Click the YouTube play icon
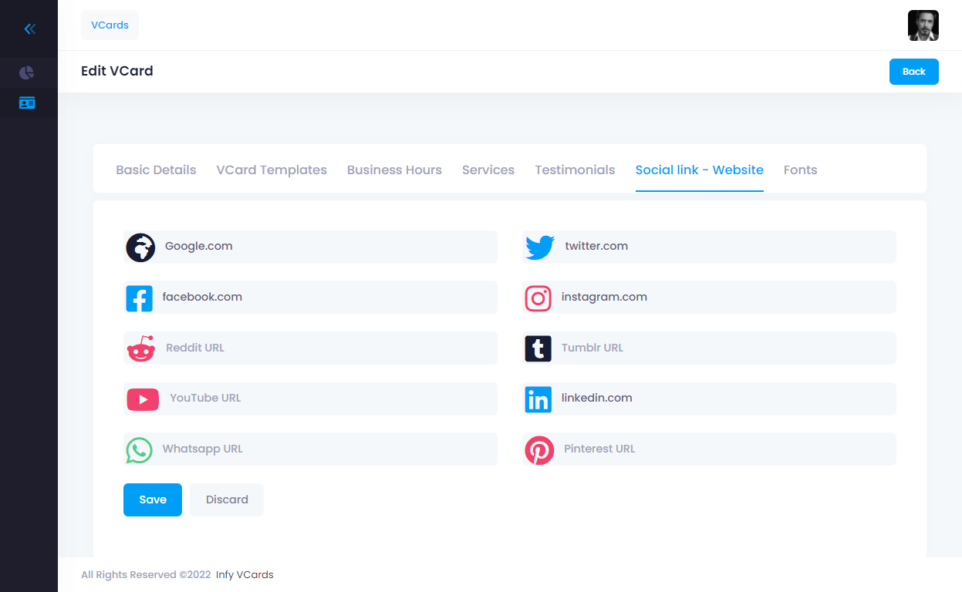962x592 pixels. click(143, 399)
